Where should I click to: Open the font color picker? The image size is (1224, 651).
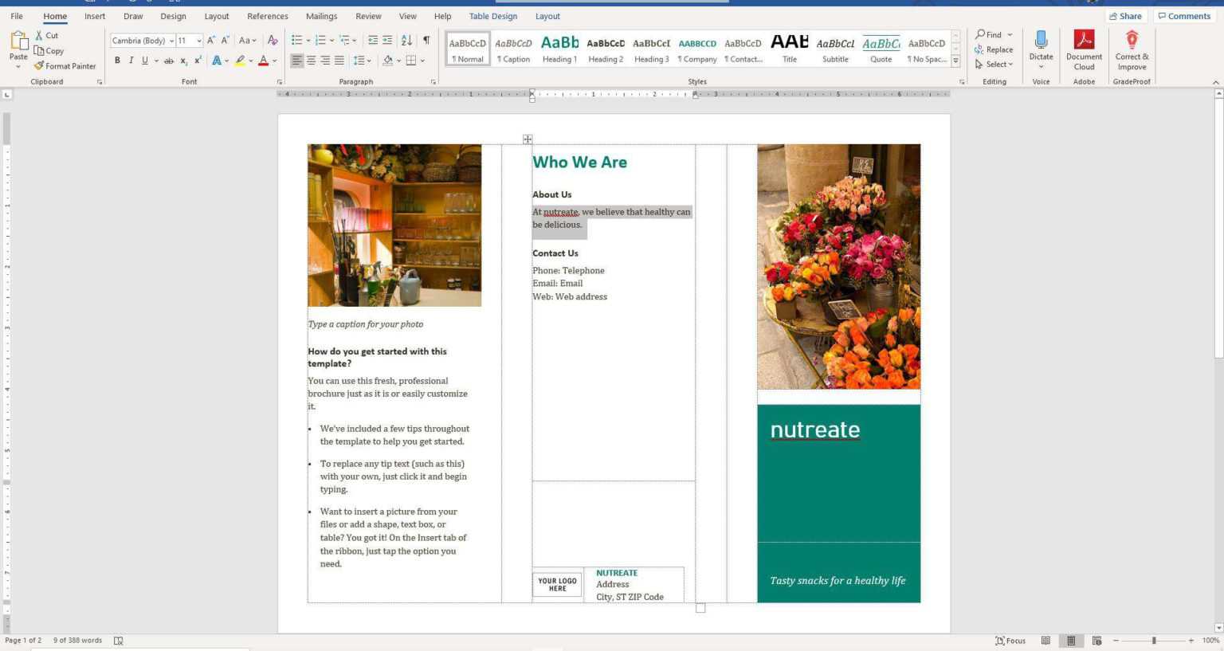263,60
